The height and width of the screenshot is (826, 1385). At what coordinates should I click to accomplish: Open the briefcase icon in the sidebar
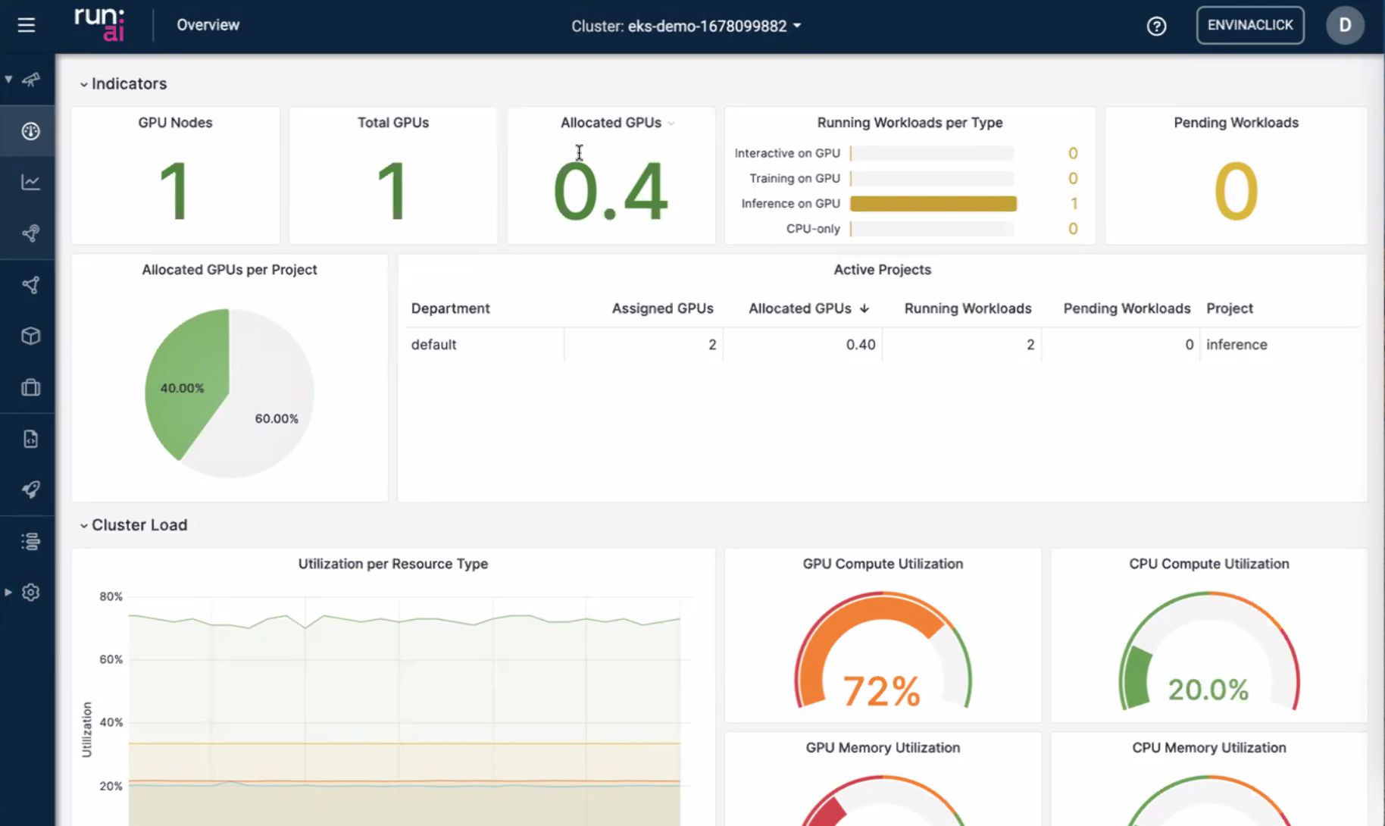tap(30, 387)
